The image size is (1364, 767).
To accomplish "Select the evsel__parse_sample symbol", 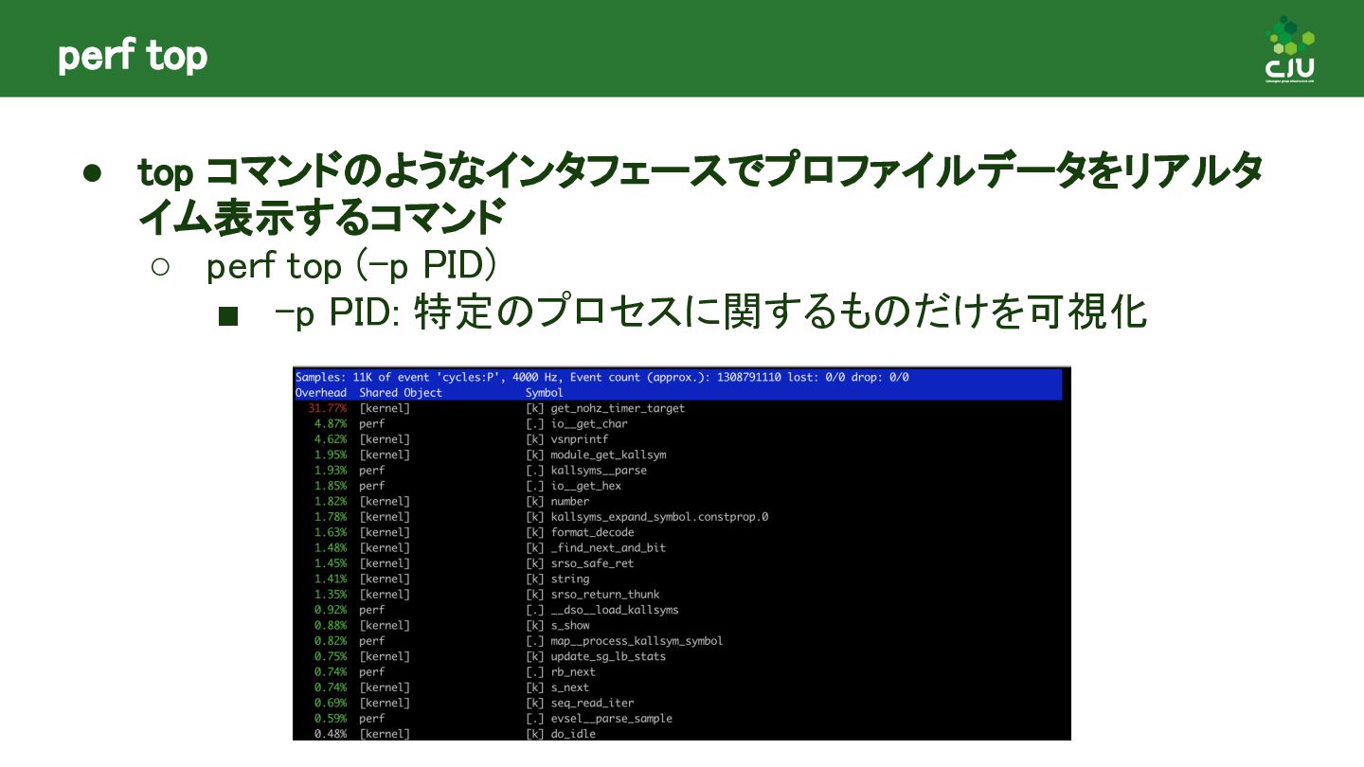I will pos(611,719).
